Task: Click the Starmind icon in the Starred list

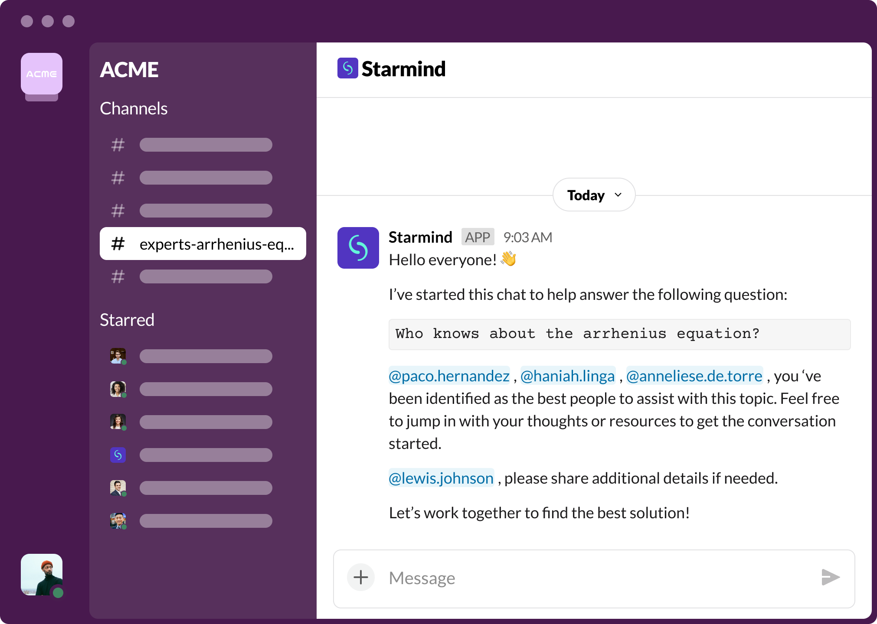Action: point(118,455)
